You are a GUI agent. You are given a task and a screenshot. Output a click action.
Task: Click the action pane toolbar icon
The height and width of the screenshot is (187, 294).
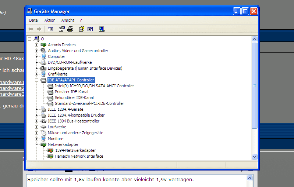pos(90,29)
